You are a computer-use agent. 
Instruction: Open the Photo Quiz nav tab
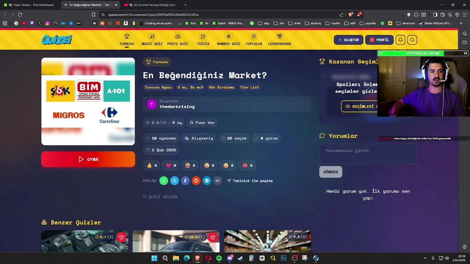[178, 40]
